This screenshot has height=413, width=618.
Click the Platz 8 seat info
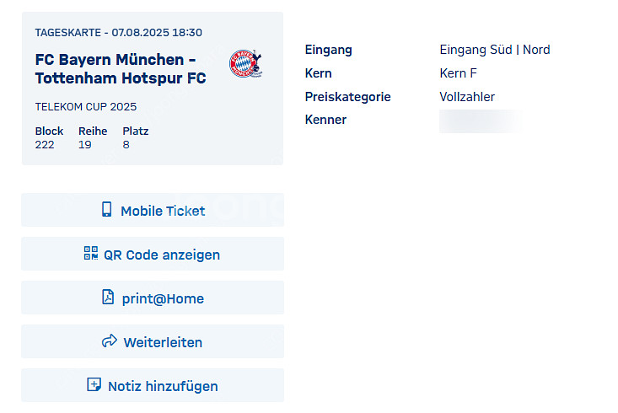(136, 137)
